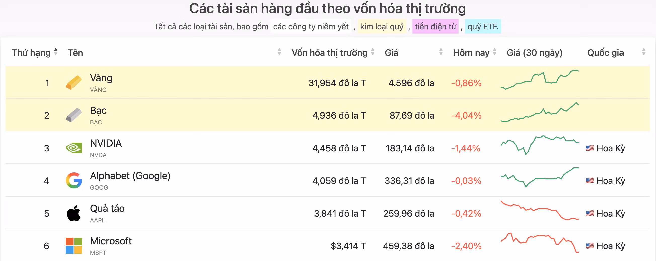The height and width of the screenshot is (261, 656).
Task: Sort by Giá column arrows
Action: pos(441,52)
